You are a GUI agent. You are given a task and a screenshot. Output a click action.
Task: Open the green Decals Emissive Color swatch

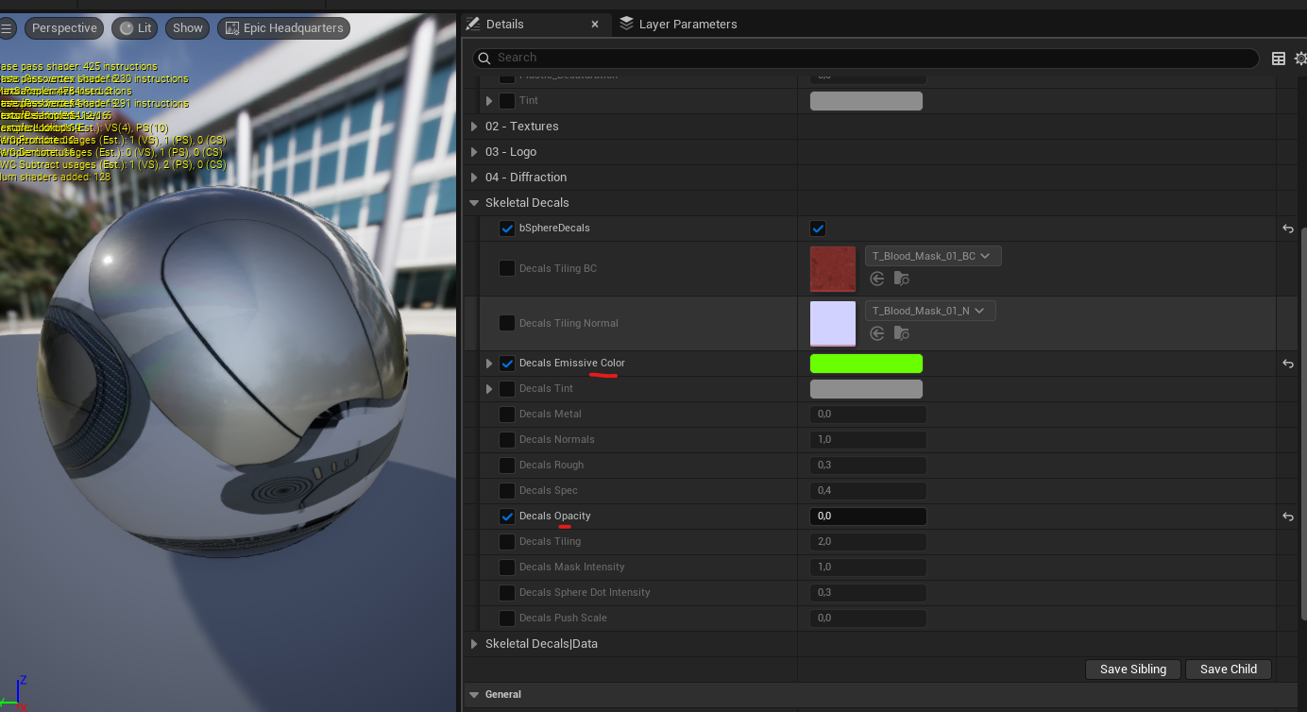coord(866,364)
